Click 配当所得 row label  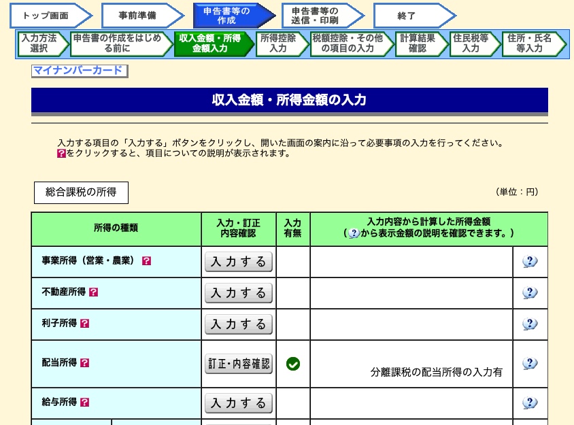tap(59, 362)
